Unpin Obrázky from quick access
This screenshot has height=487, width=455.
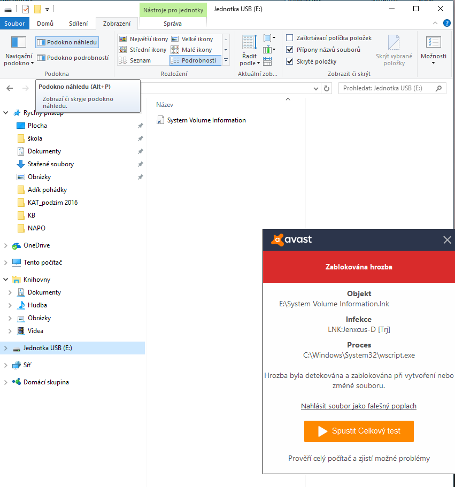point(141,177)
